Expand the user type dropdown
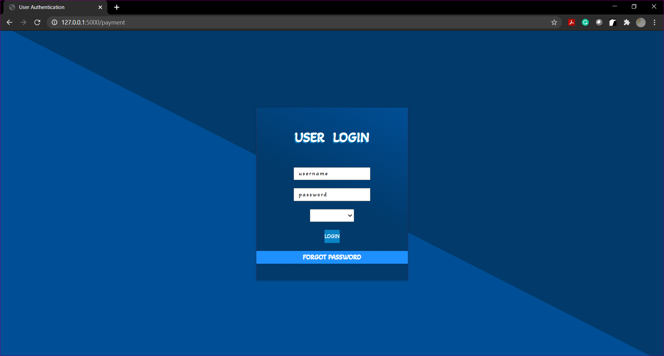Screen dimensions: 664x356 pos(332,215)
